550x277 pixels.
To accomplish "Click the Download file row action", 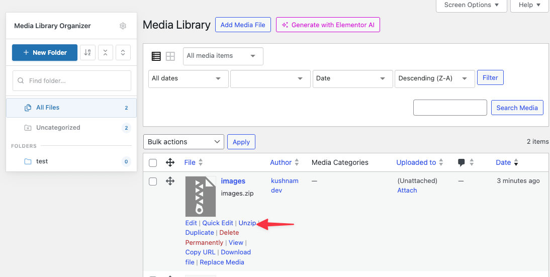I will [x=218, y=257].
